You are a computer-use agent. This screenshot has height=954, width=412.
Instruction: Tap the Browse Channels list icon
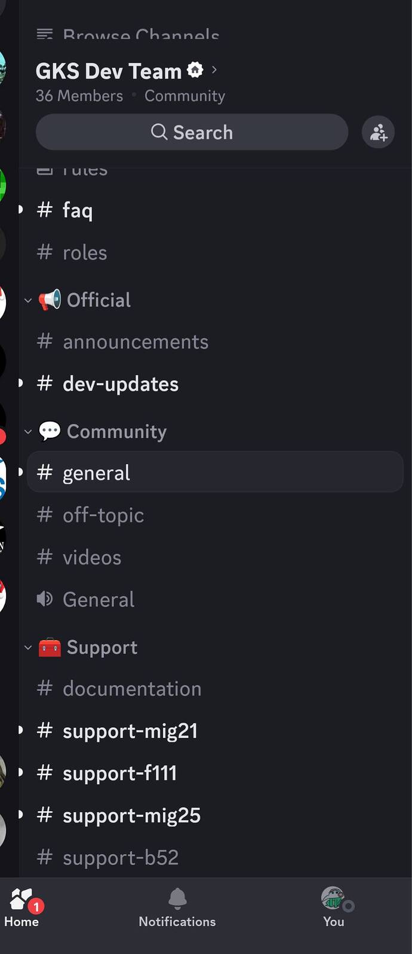pos(45,35)
